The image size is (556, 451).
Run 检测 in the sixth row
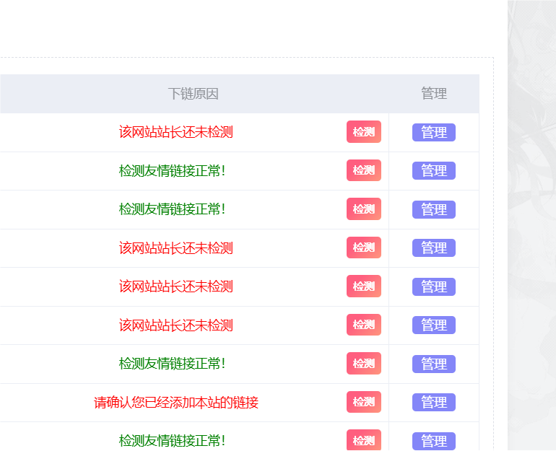pos(364,325)
